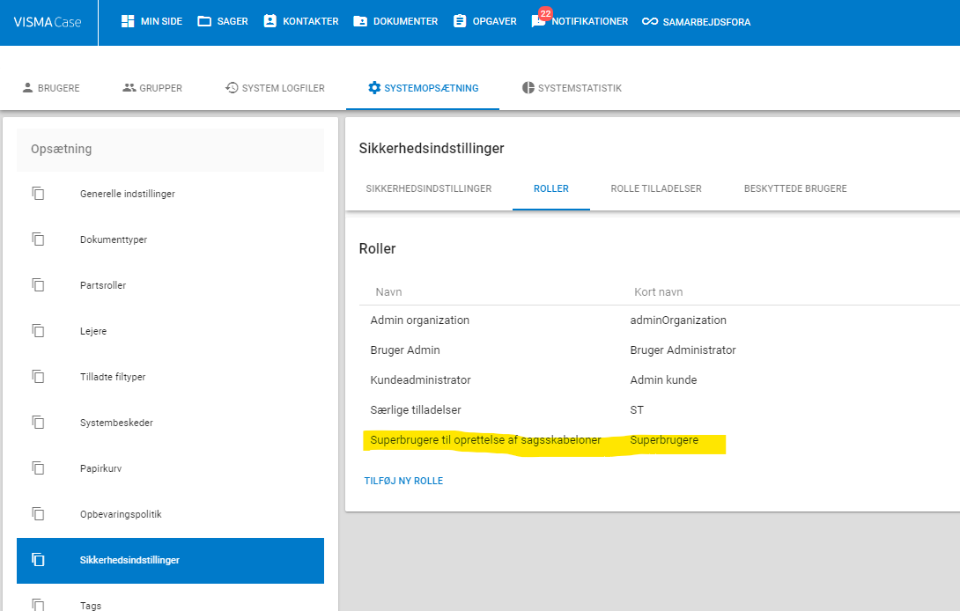The width and height of the screenshot is (960, 611).
Task: Select the Bruger Admin role row
Action: click(660, 350)
